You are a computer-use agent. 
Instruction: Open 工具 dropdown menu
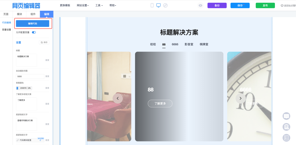(99, 5)
